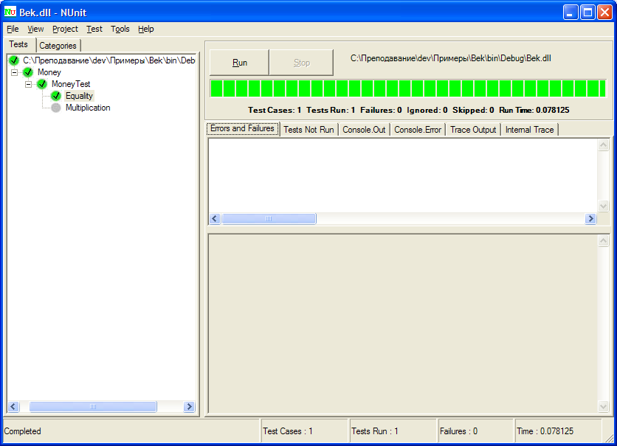Screen dimensions: 617x446
Task: Click the errors list horizontal scrollbar thumb
Action: point(269,218)
